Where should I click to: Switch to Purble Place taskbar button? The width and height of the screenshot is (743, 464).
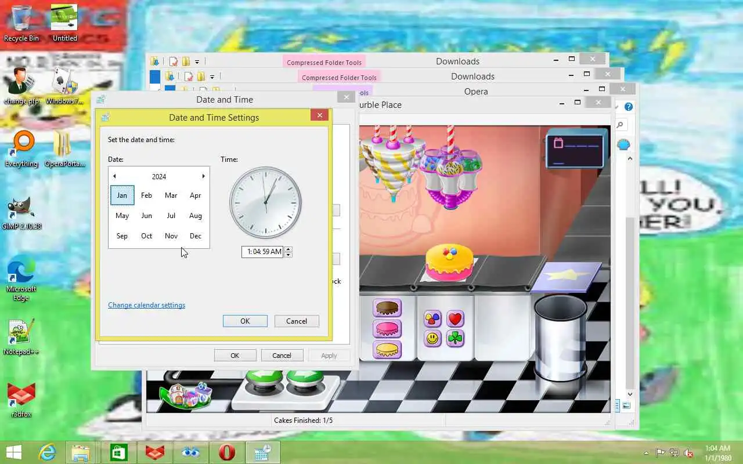click(191, 452)
